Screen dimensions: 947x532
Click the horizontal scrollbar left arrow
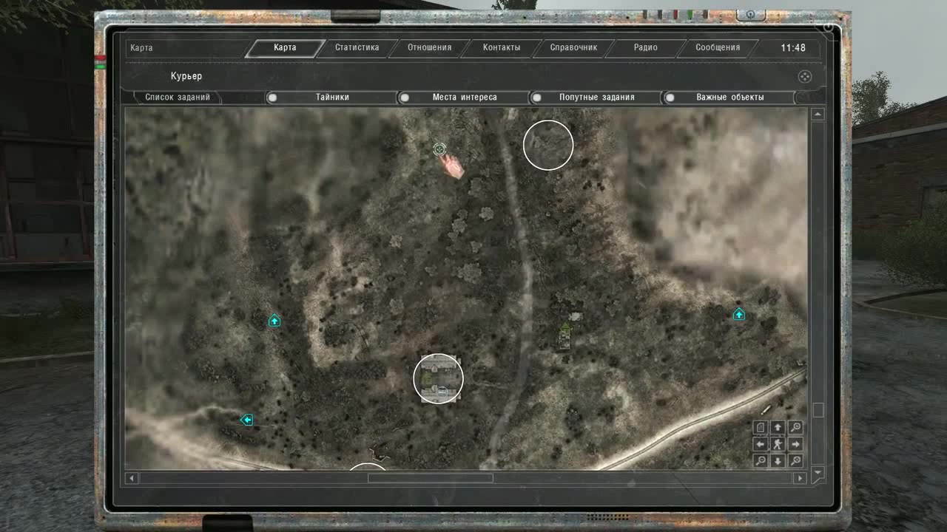pos(132,478)
